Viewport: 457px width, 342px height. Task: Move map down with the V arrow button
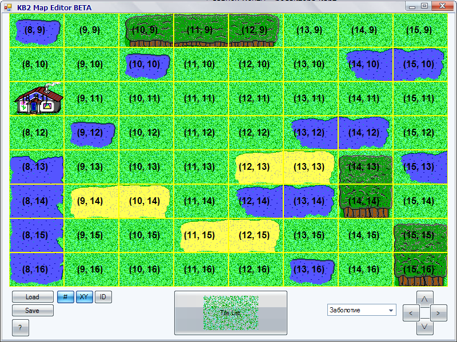tap(424, 327)
